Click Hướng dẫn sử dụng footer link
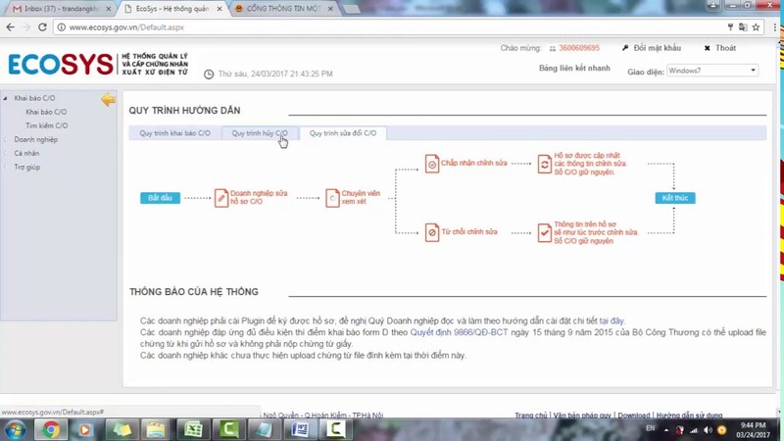The height and width of the screenshot is (441, 784). tap(689, 415)
